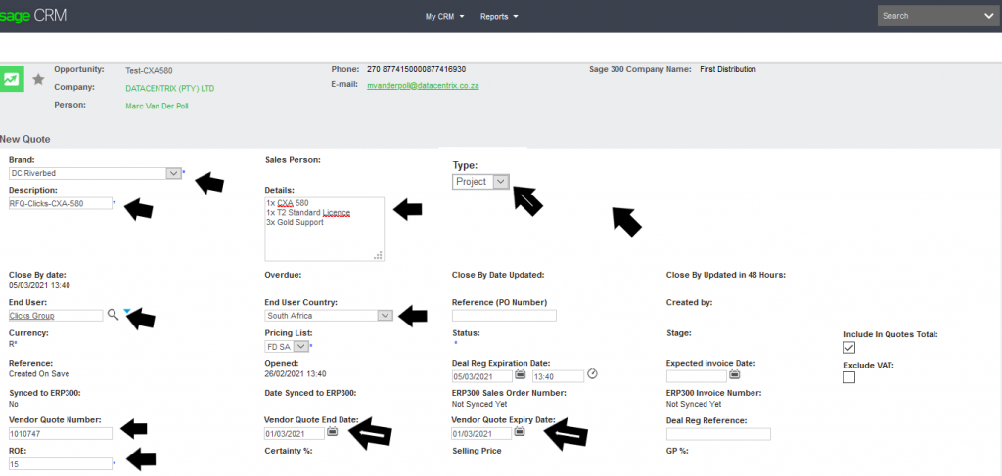Click the Deal Reg Expiration time clock icon

592,374
